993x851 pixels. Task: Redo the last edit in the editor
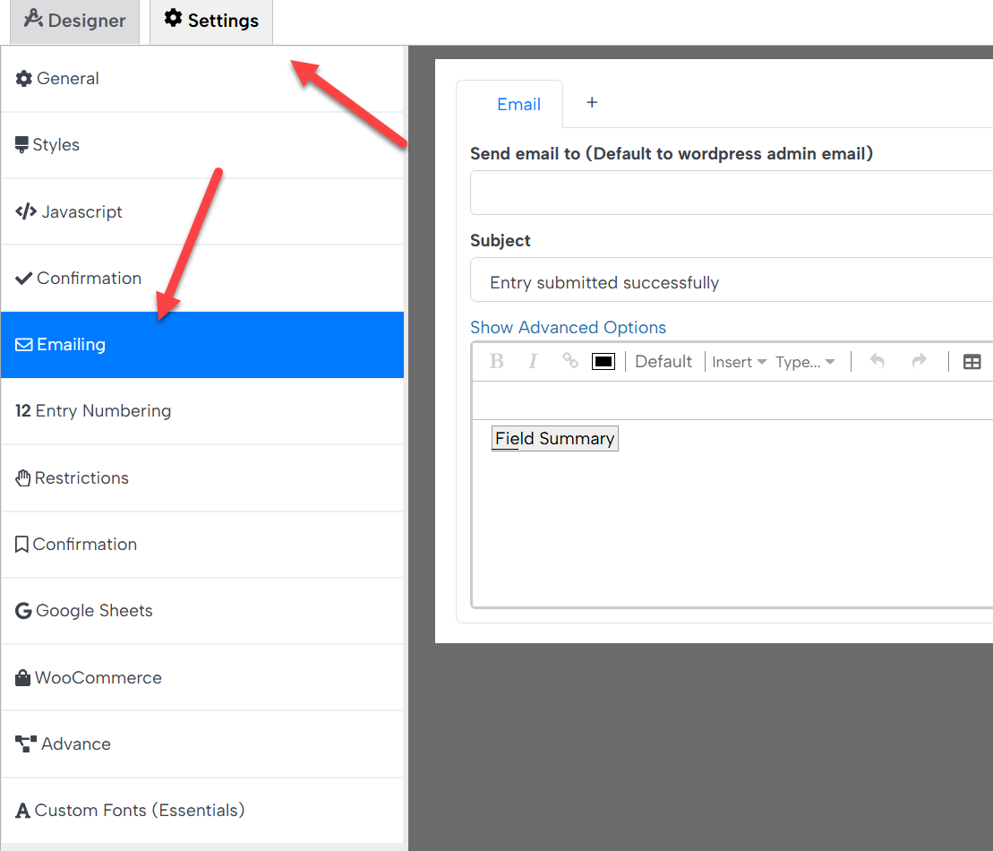tap(920, 361)
